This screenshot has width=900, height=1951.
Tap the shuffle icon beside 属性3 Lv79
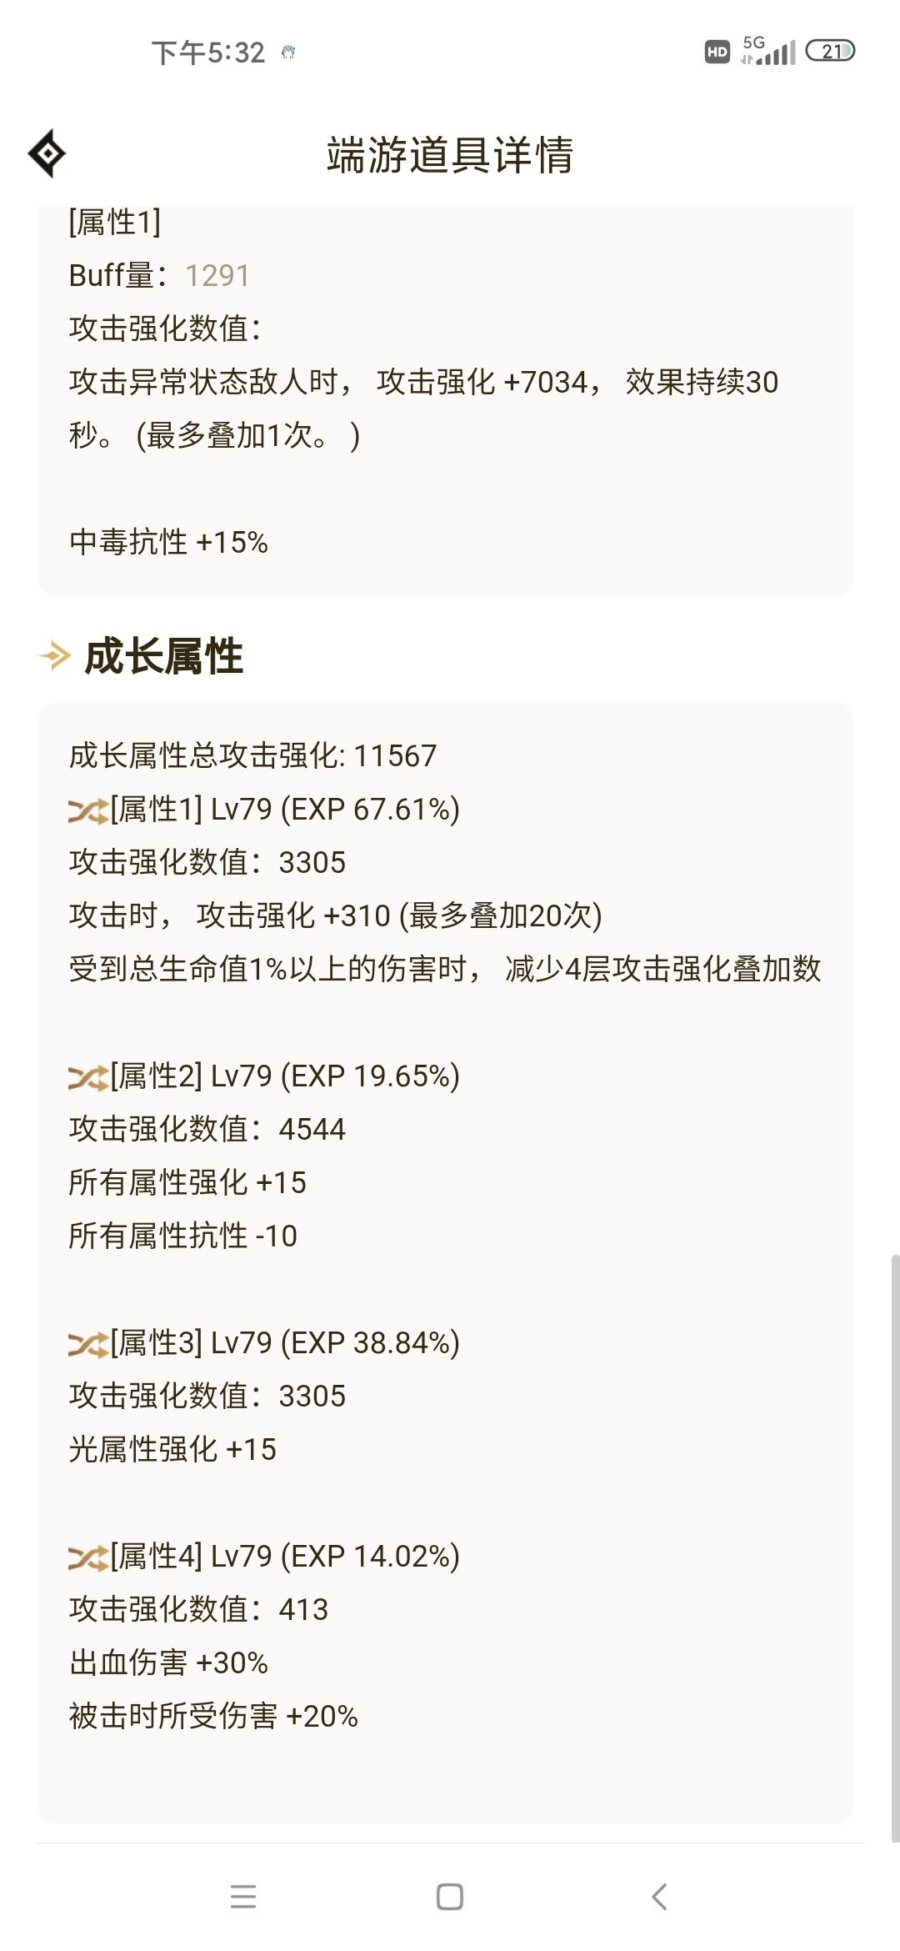[87, 1344]
